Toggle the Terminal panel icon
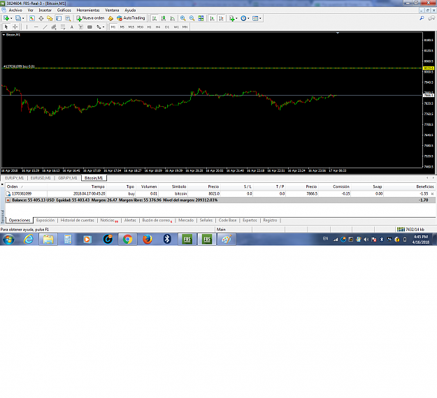The height and width of the screenshot is (398, 437). [59, 18]
